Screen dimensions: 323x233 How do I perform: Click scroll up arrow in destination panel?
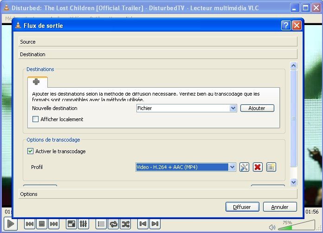coord(294,66)
